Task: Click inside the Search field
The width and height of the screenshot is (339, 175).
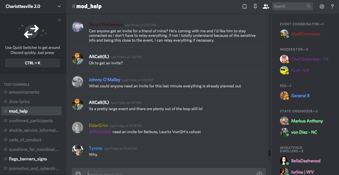Action: [290, 6]
